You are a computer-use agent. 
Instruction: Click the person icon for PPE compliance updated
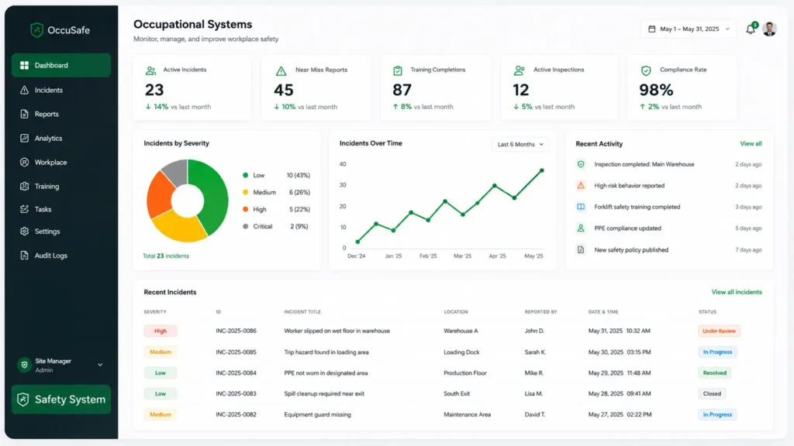(581, 228)
